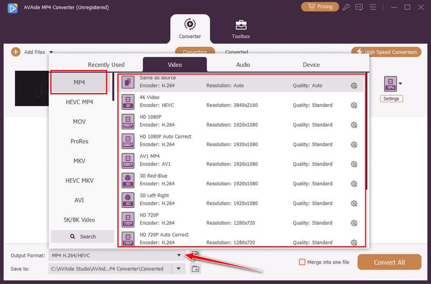Click the format Search field
This screenshot has height=284, width=431.
pyautogui.click(x=82, y=237)
